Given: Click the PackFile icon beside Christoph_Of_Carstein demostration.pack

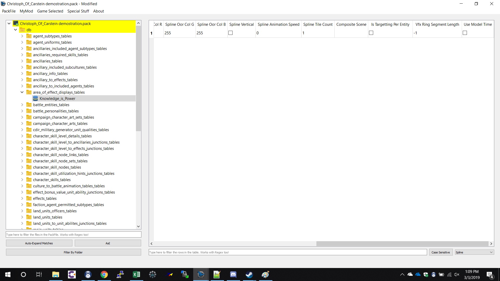Looking at the screenshot, I should point(16,23).
